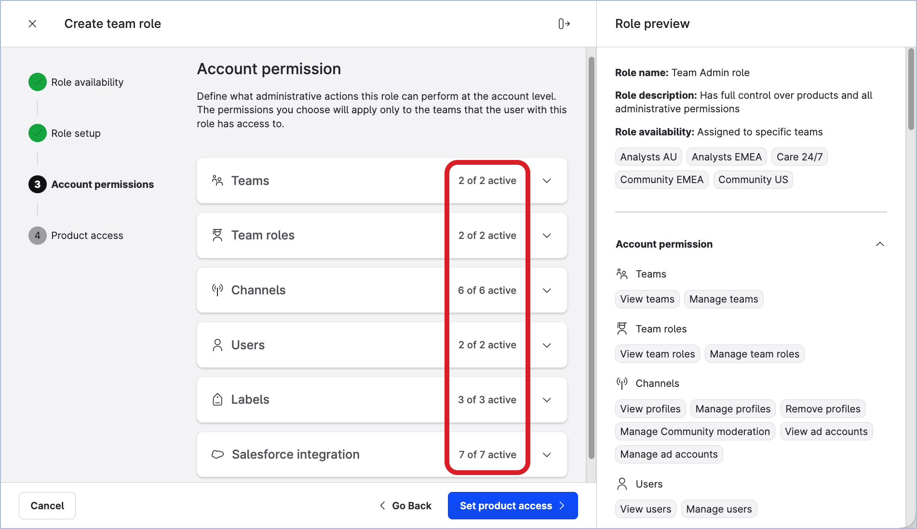This screenshot has width=917, height=529.
Task: Click the Teams people icon in permission list
Action: point(217,181)
